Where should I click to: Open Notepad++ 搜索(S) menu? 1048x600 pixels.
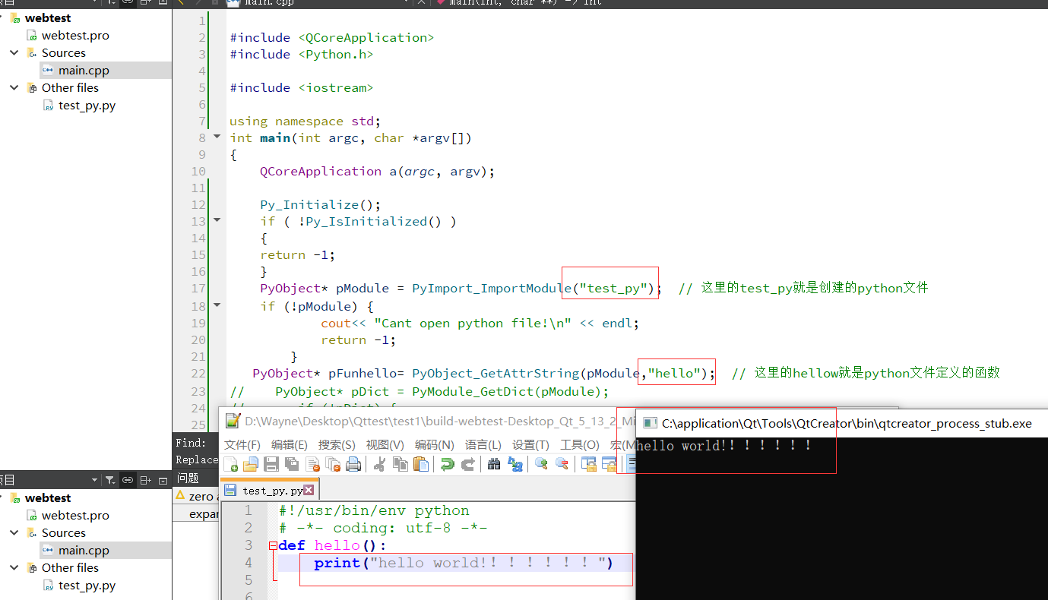337,444
